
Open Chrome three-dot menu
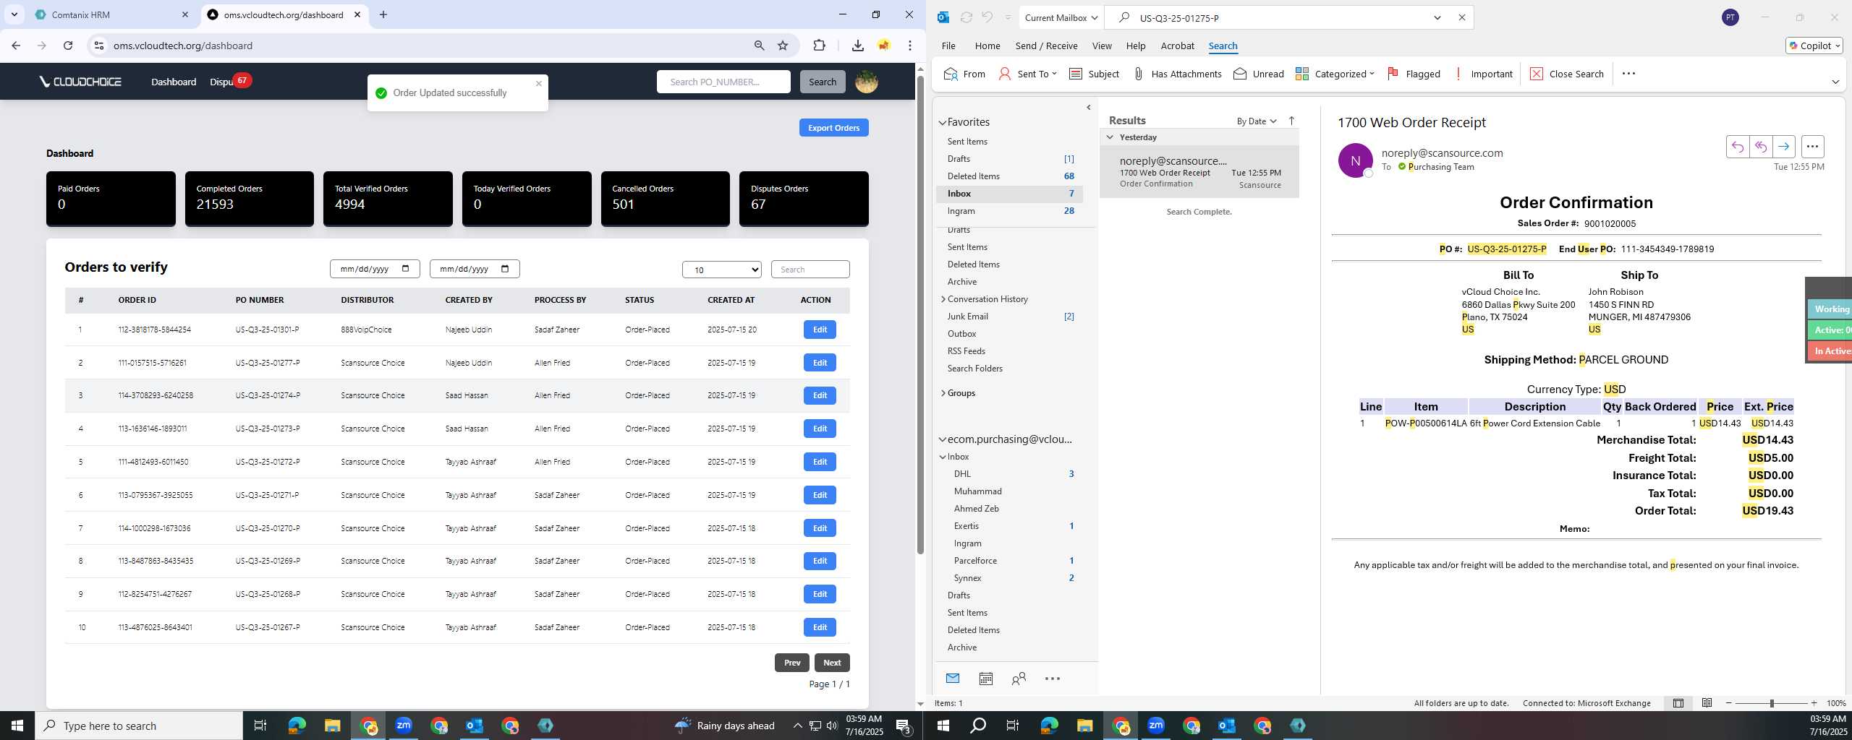coord(910,46)
